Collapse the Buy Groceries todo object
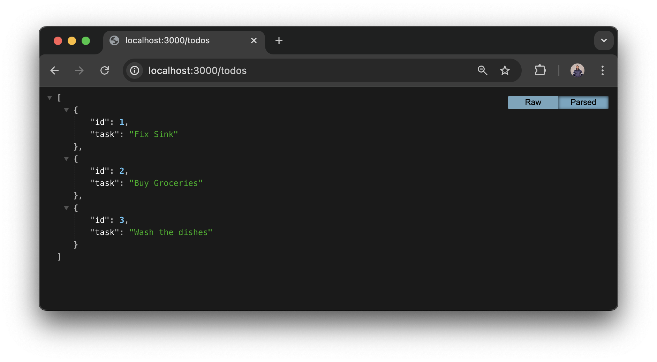The width and height of the screenshot is (657, 362). 66,159
